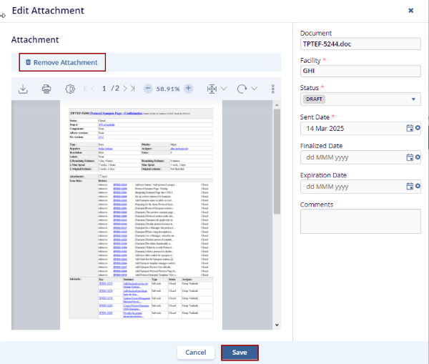Go to the next page in viewer

click(124, 89)
